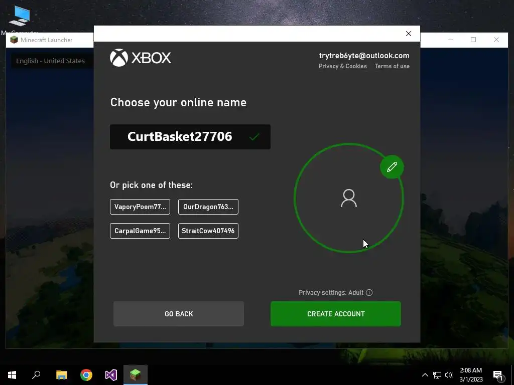This screenshot has height=385, width=514.
Task: Click the volume speaker tray icon
Action: (x=449, y=375)
